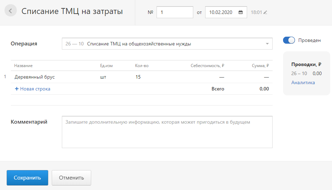This screenshot has height=190, width=332.
Task: Click the unit cell showing шт
Action: (x=103, y=77)
